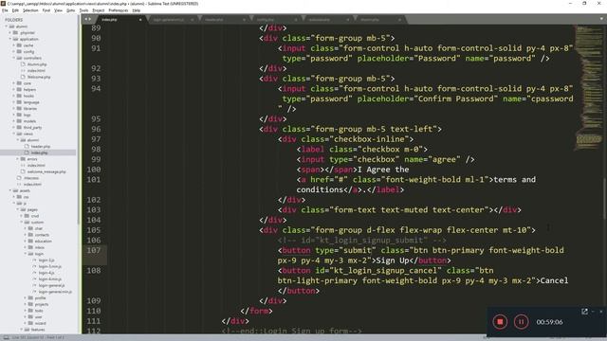Collapse the custom folder arrow
Image resolution: width=607 pixels, height=341 pixels.
tap(22, 223)
